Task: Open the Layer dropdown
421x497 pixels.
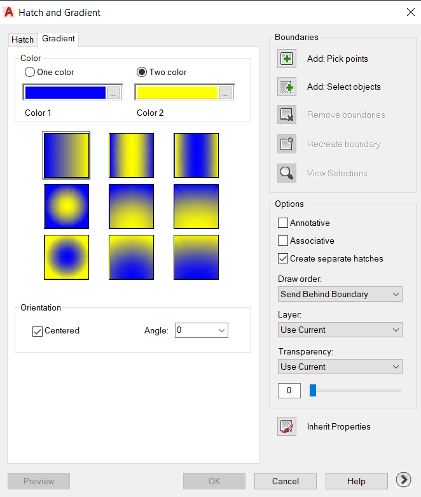Action: click(340, 330)
